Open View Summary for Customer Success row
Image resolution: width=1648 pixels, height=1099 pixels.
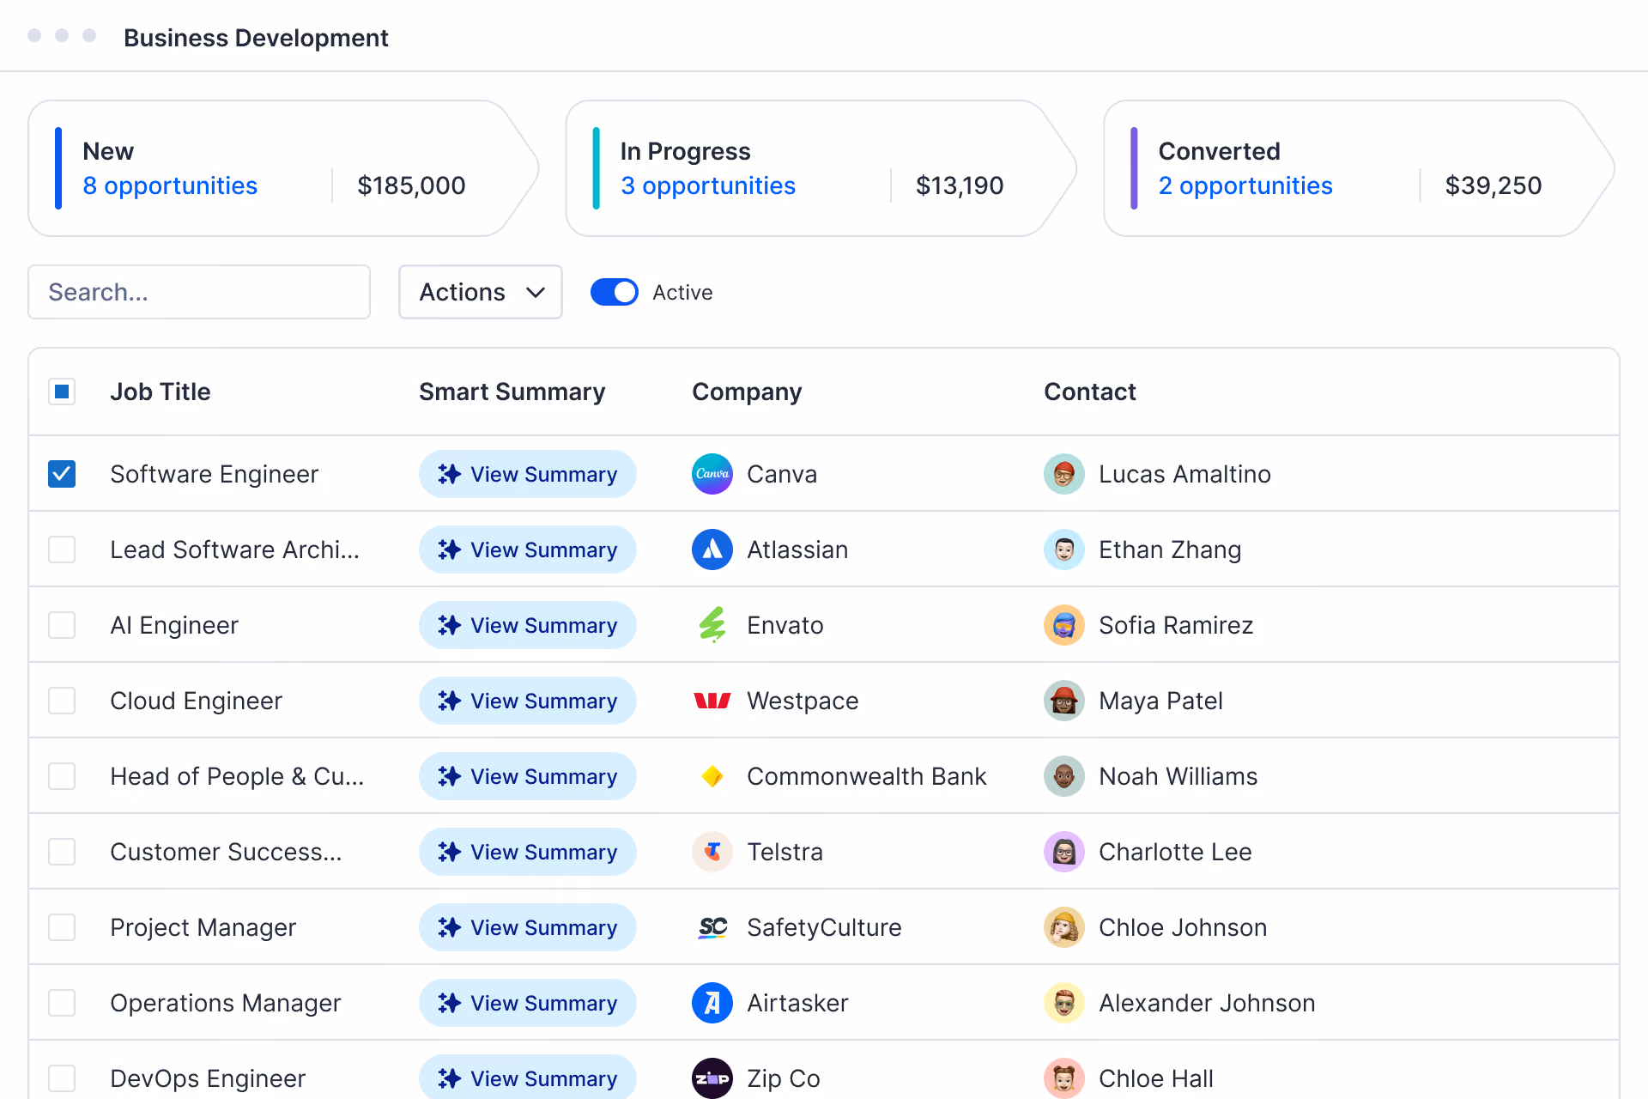527,852
